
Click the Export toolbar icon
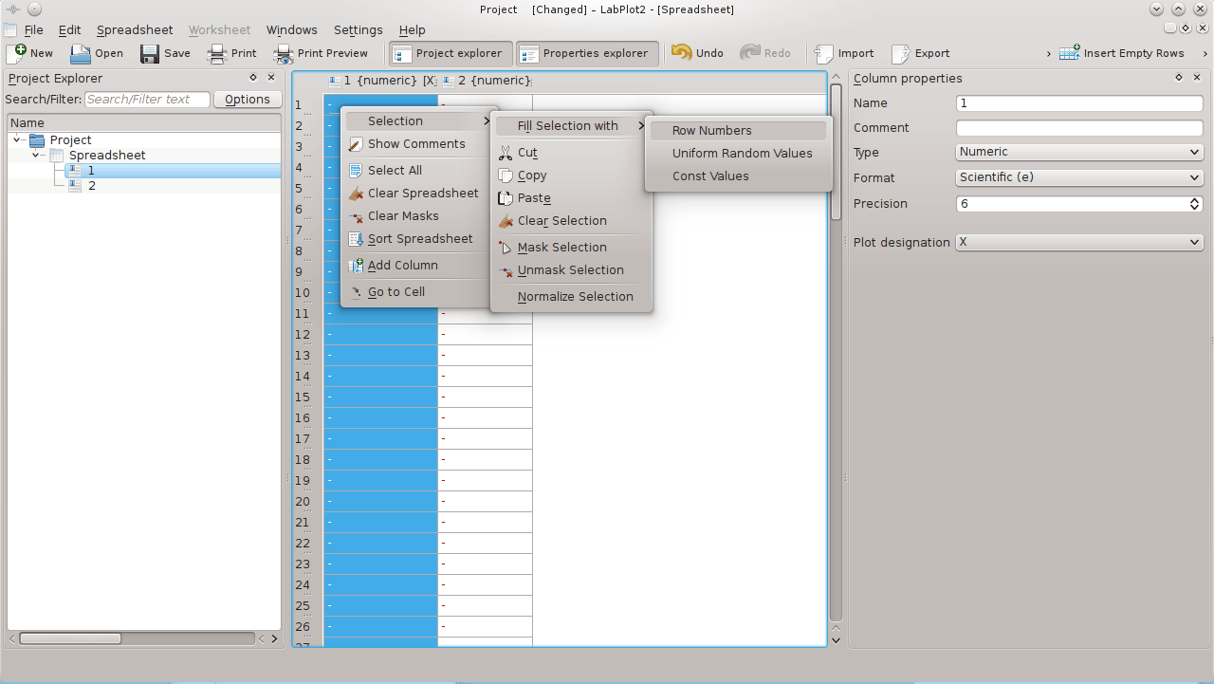900,53
